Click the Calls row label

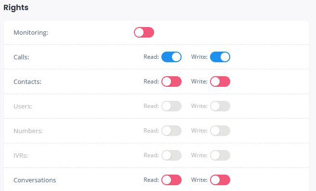point(21,57)
